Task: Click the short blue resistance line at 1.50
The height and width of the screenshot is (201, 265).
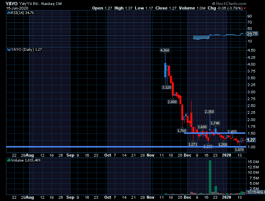Action: [x=215, y=133]
